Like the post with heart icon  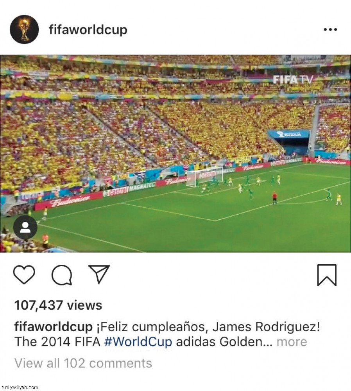(24, 274)
